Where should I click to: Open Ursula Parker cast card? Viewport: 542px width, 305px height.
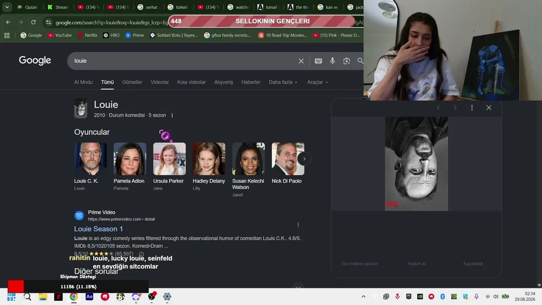coord(169,166)
